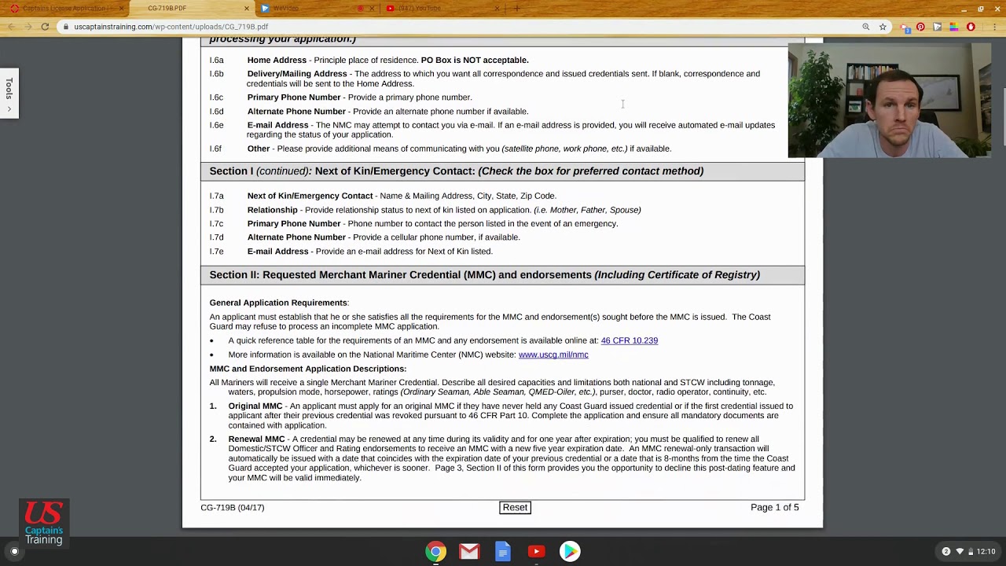The height and width of the screenshot is (566, 1006).
Task: Open the launcher circle button
Action: 14,551
